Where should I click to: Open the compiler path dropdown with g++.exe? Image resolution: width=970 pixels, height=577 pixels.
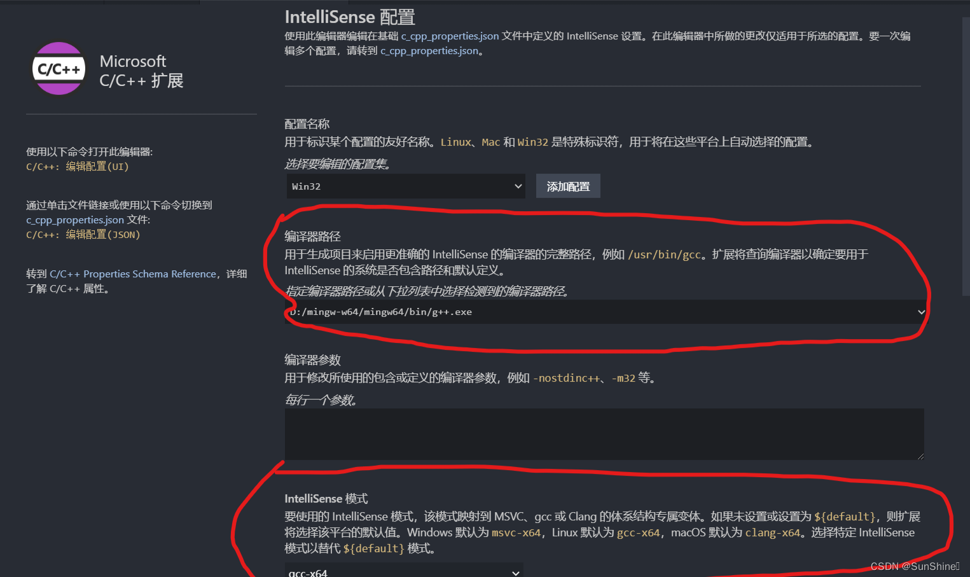pos(606,312)
